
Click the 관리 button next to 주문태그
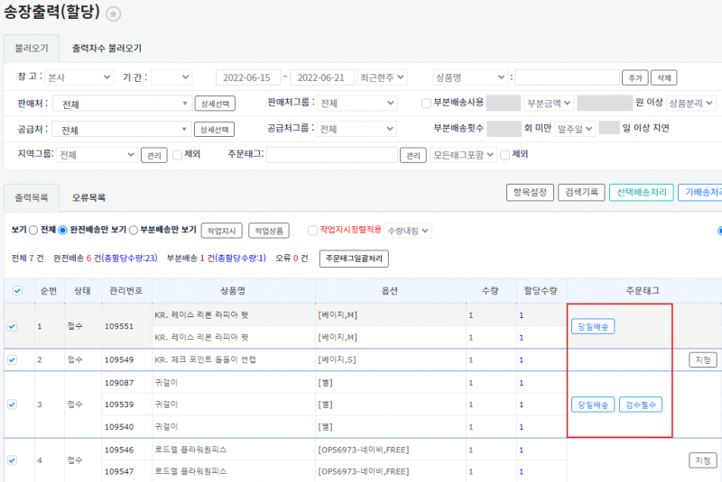pyautogui.click(x=413, y=155)
